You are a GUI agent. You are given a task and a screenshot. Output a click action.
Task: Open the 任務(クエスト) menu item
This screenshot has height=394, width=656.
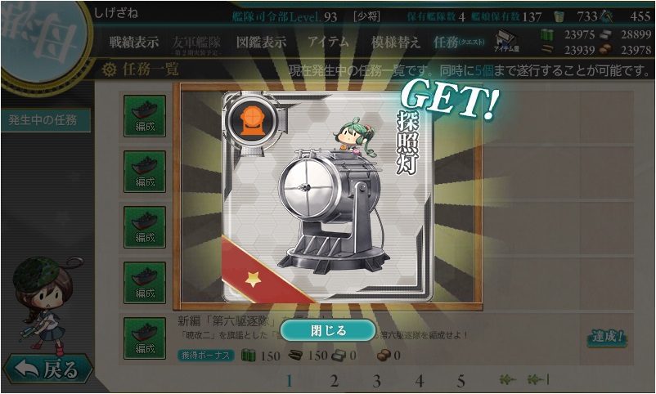pos(459,42)
